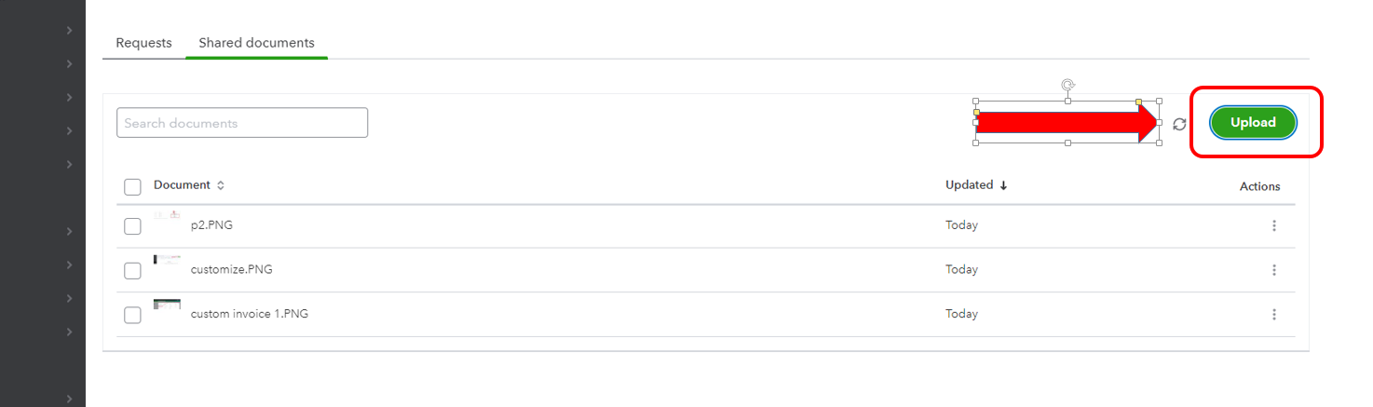Image resolution: width=1373 pixels, height=407 pixels.
Task: Expand the topmost sidebar chevron
Action: click(69, 31)
